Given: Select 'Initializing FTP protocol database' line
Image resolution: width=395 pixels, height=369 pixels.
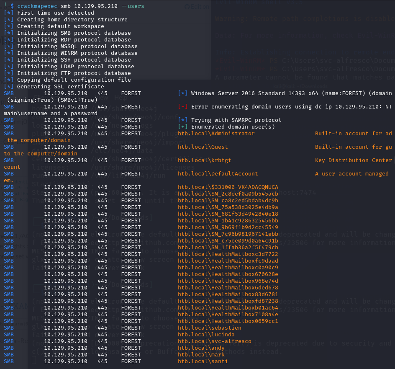Looking at the screenshot, I should tap(74, 73).
